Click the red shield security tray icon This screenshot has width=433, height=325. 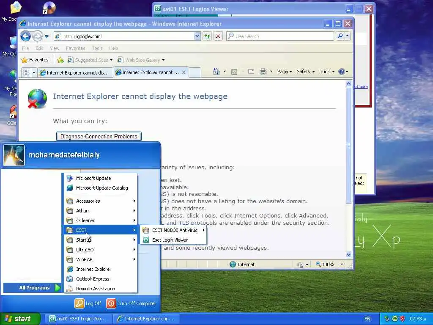[x=402, y=319]
